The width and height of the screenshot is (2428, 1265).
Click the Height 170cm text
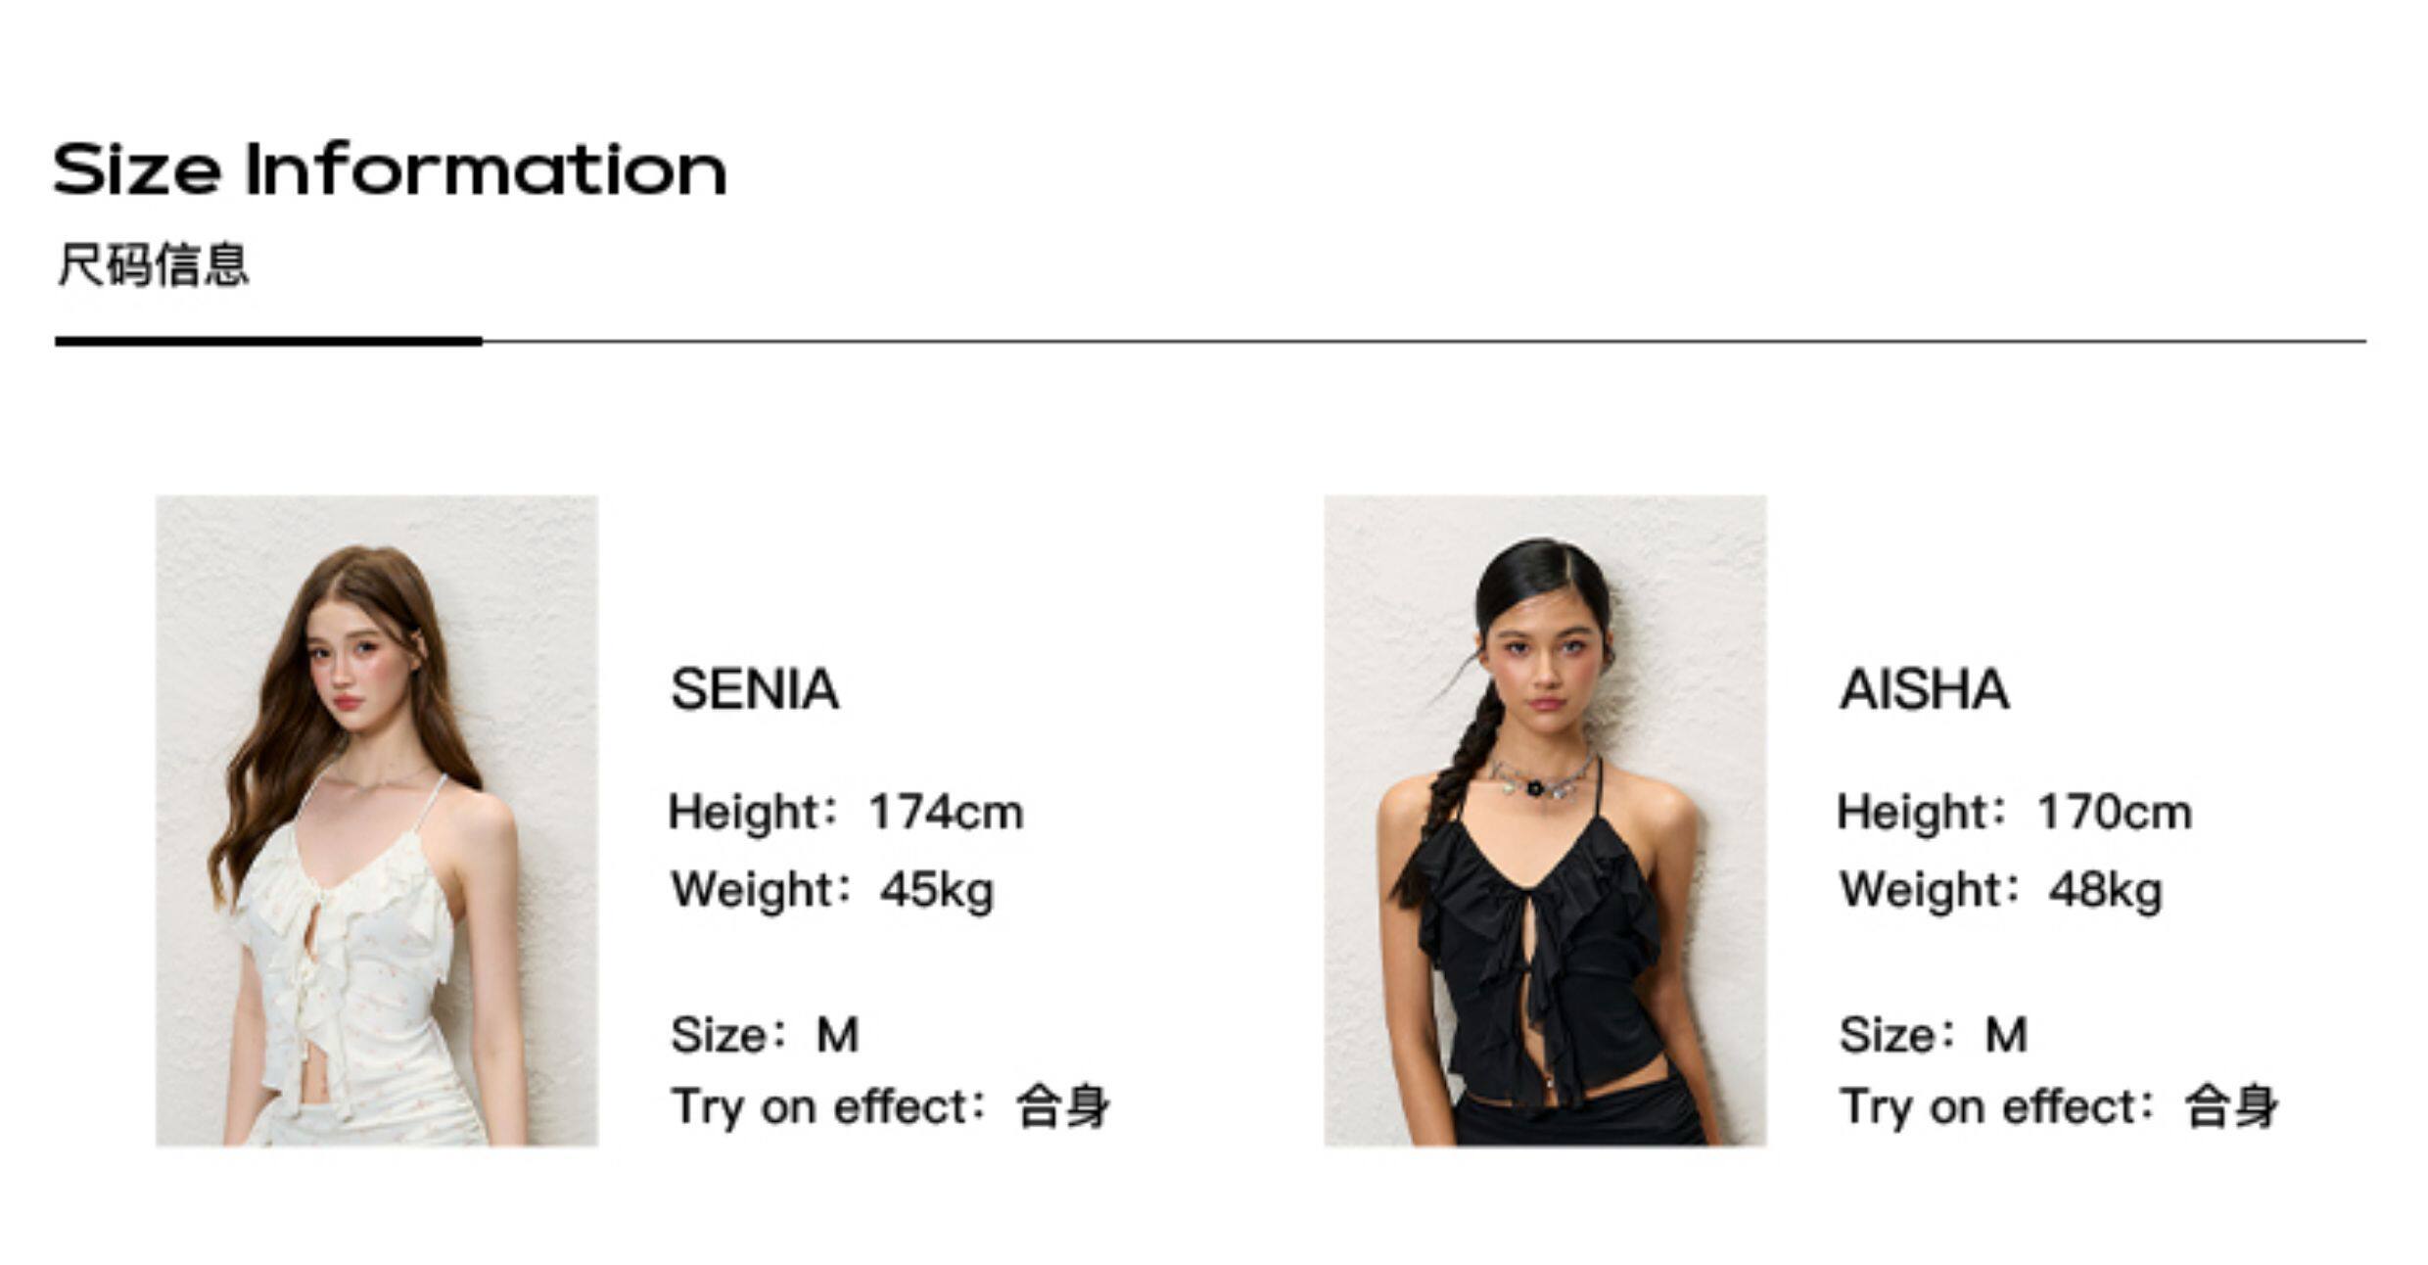click(2014, 812)
